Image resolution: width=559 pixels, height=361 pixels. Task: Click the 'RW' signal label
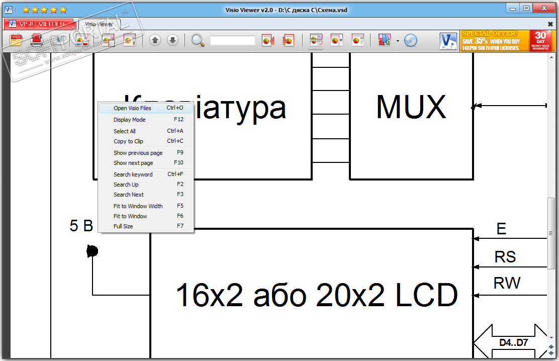click(507, 283)
